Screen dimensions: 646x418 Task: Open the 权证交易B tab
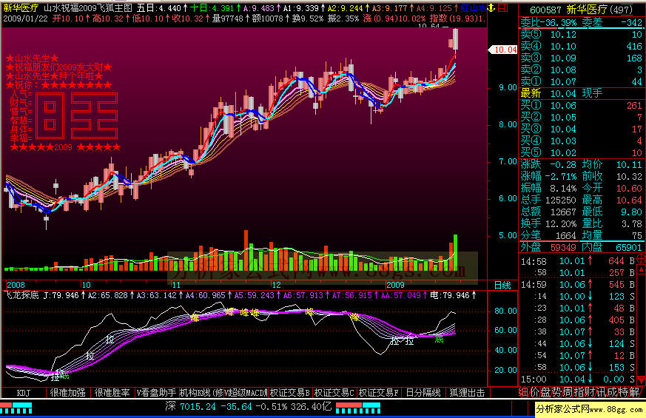(x=290, y=393)
